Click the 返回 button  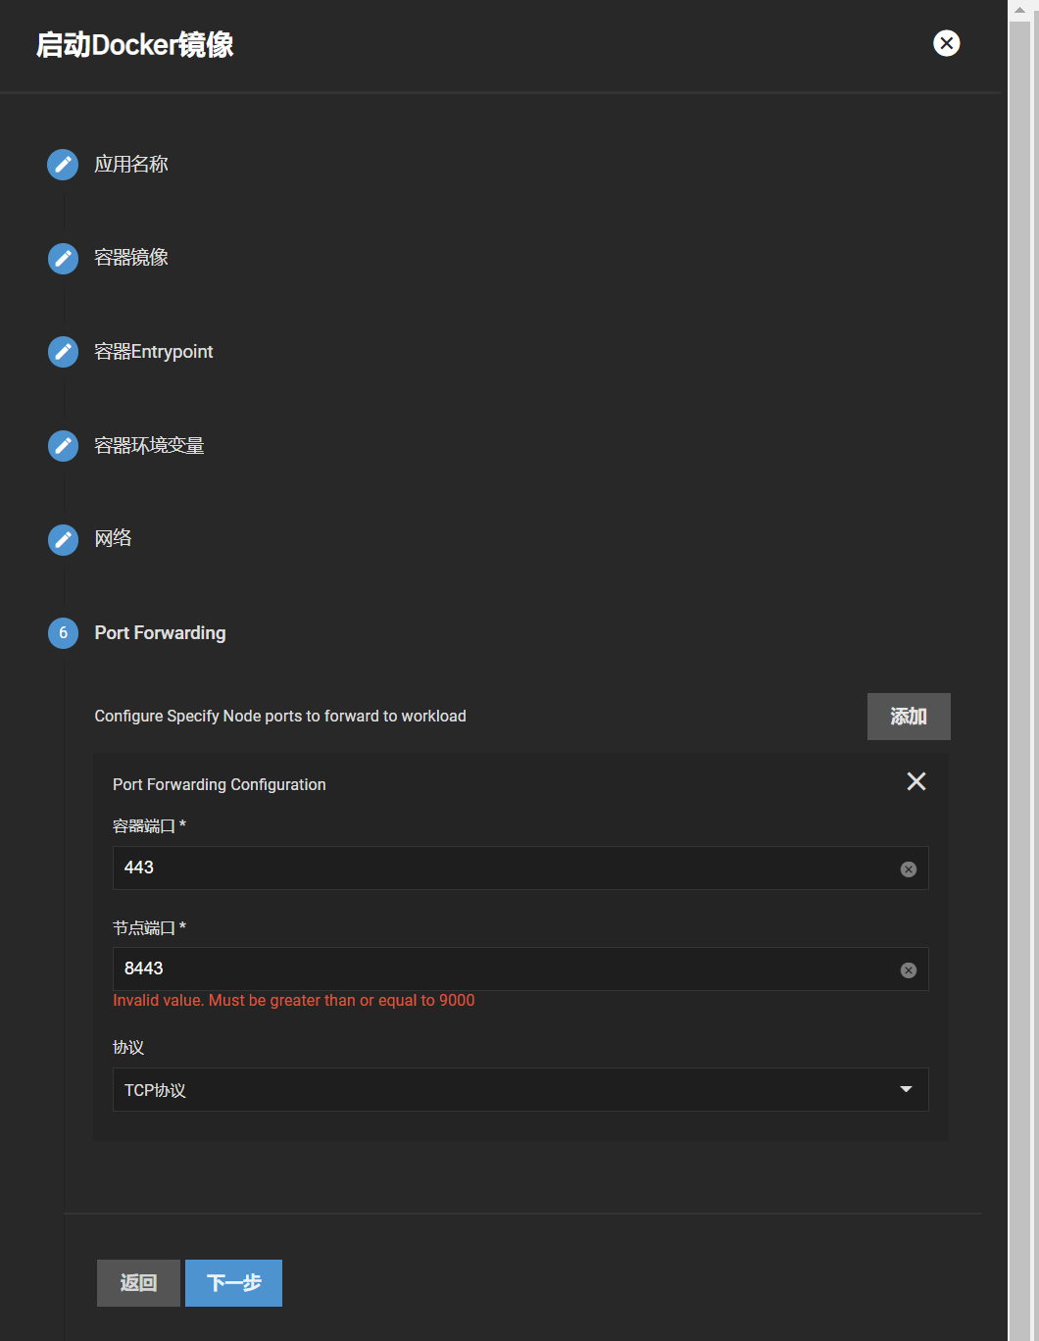[x=138, y=1283]
